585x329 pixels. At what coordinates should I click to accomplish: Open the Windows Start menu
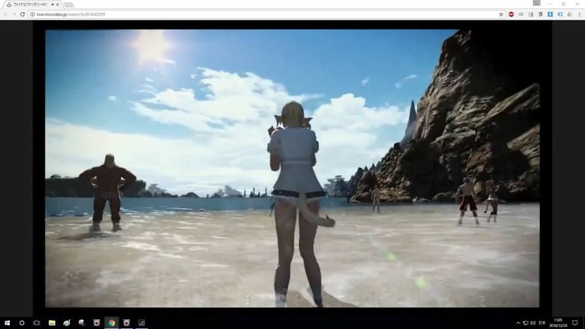(7, 322)
